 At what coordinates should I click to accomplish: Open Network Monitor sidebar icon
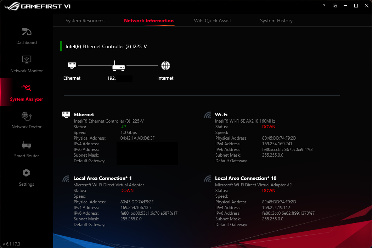pos(26,59)
